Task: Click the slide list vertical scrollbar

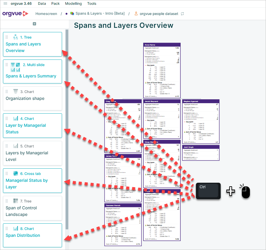Action: [67, 129]
